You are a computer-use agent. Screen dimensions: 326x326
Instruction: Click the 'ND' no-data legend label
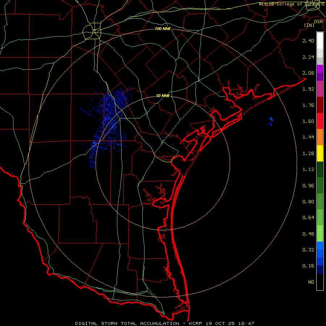click(311, 282)
